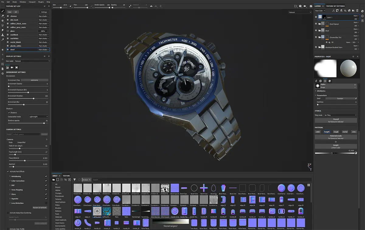Select the Paint brush tool
This screenshot has height=230, width=365.
point(3,11)
